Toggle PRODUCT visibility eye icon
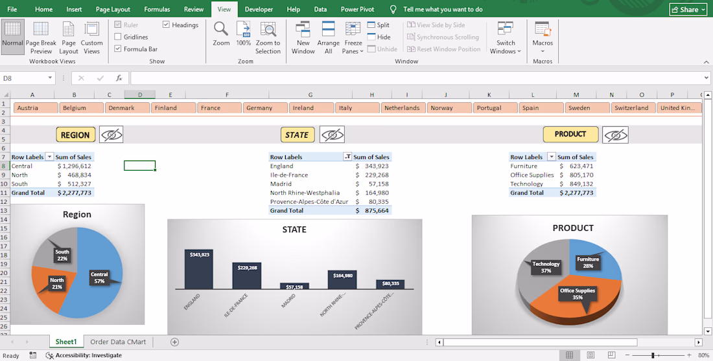The height and width of the screenshot is (361, 713). pos(615,135)
